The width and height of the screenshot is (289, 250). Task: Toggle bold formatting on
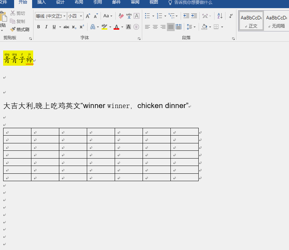point(39,26)
